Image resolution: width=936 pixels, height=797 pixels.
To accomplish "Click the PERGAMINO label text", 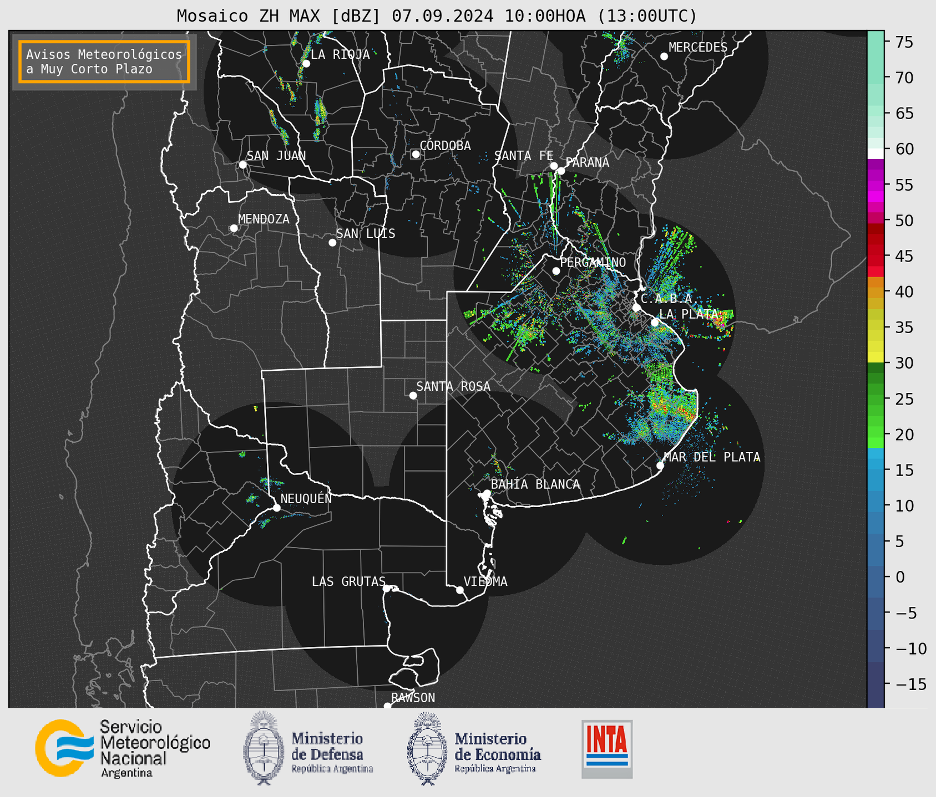I will pyautogui.click(x=593, y=262).
